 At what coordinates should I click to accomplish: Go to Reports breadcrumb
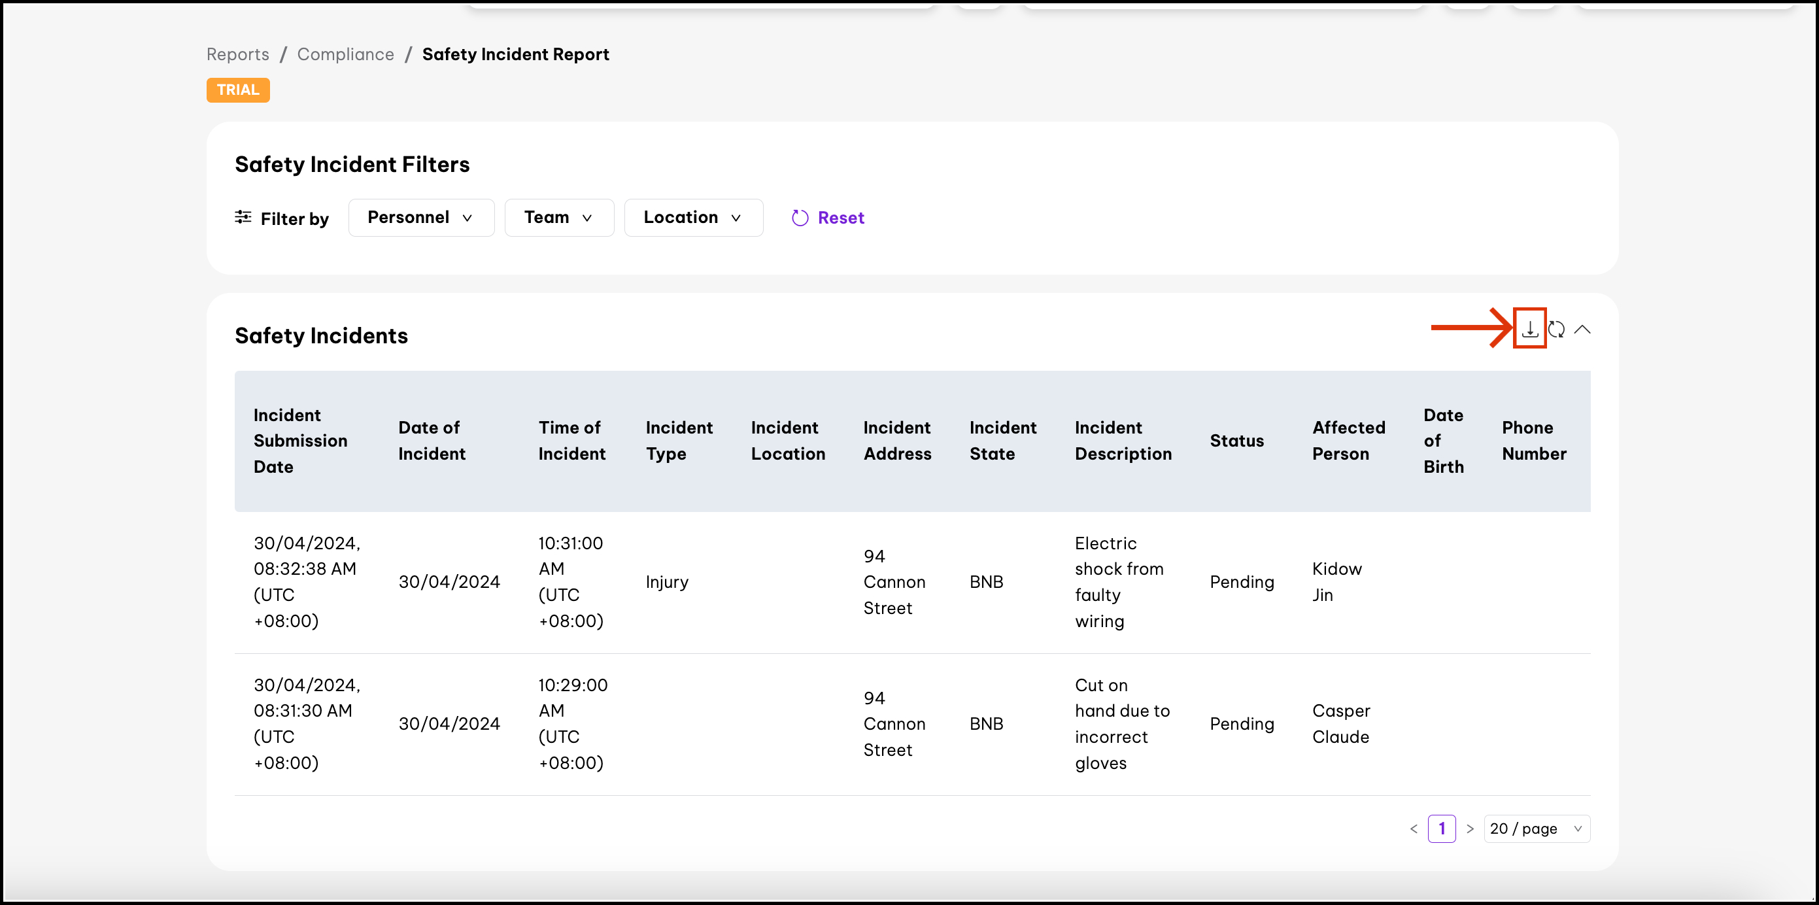(x=238, y=54)
